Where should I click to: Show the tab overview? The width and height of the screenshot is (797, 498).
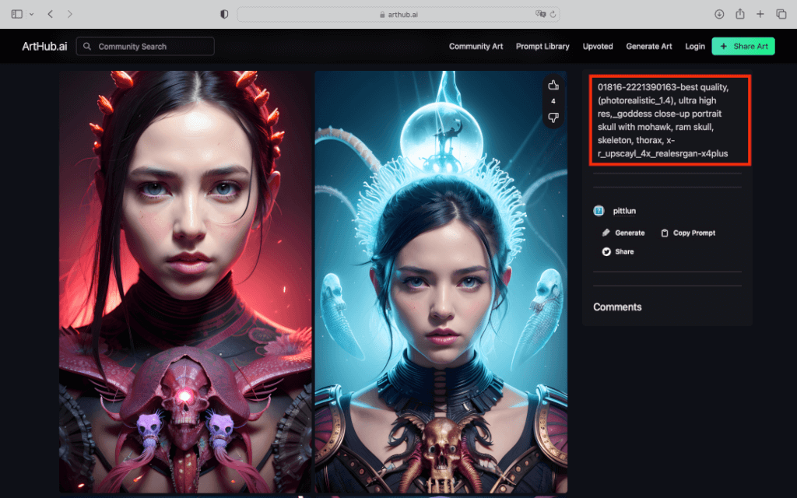click(x=781, y=14)
